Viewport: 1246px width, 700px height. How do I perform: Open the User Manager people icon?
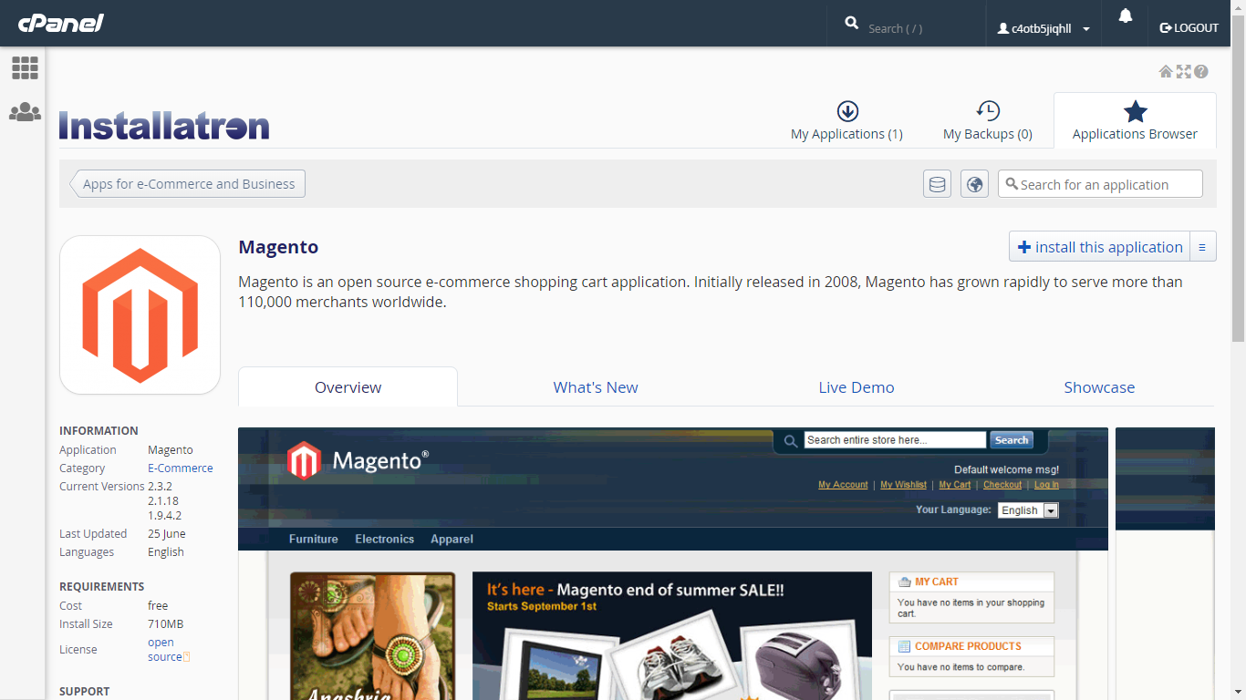25,112
